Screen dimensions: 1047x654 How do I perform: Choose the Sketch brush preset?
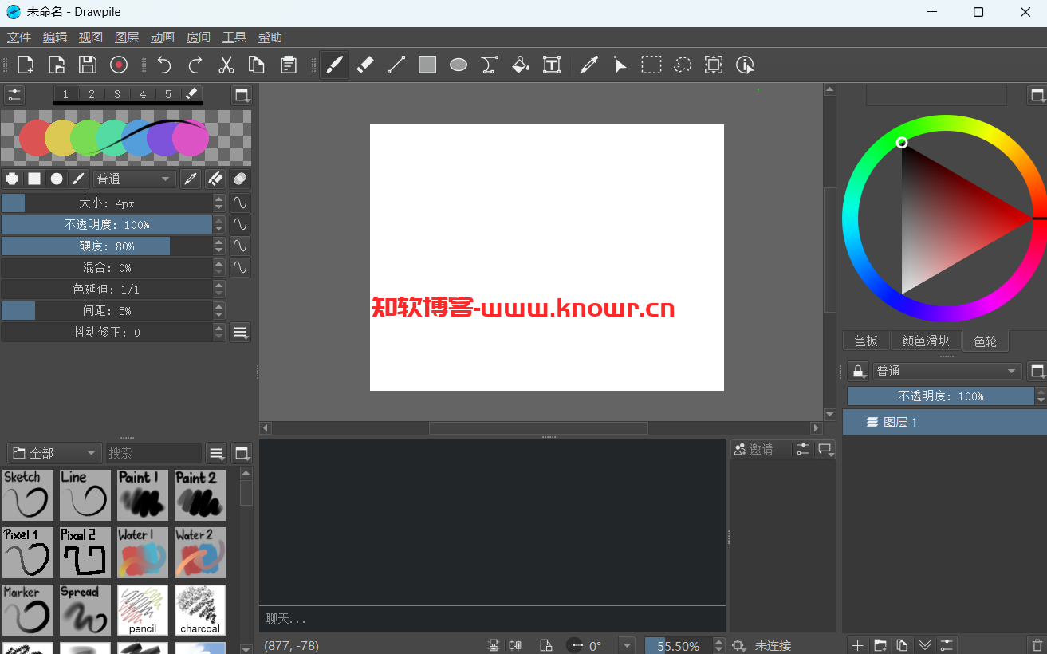(28, 495)
